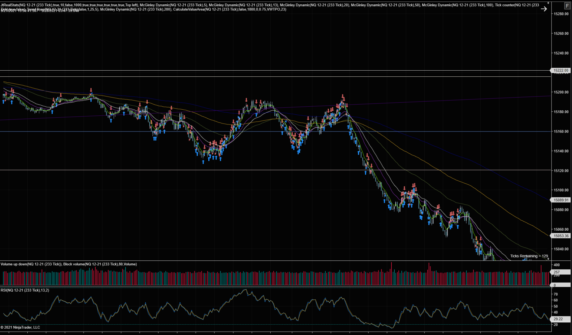Click the 15120.00 price axis label
572x335 pixels.
[561, 171]
